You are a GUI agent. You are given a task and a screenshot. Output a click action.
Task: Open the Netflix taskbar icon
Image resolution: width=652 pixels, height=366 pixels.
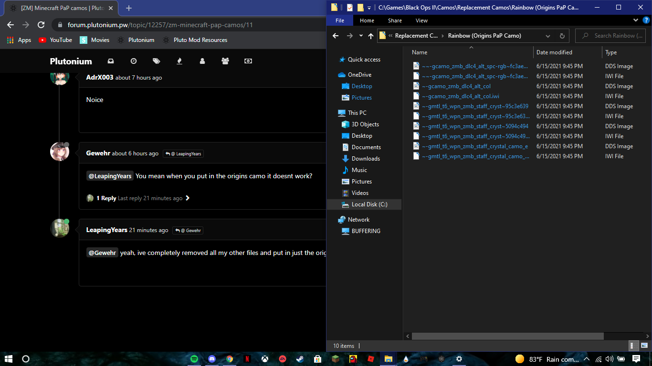[x=247, y=359]
